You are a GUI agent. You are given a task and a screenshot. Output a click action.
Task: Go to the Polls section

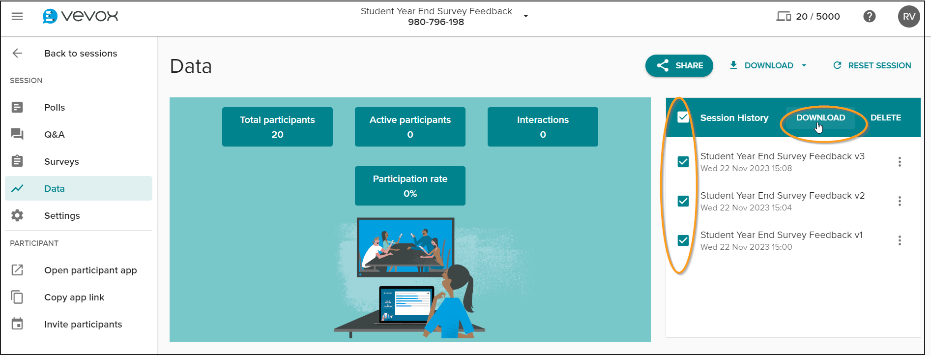54,107
